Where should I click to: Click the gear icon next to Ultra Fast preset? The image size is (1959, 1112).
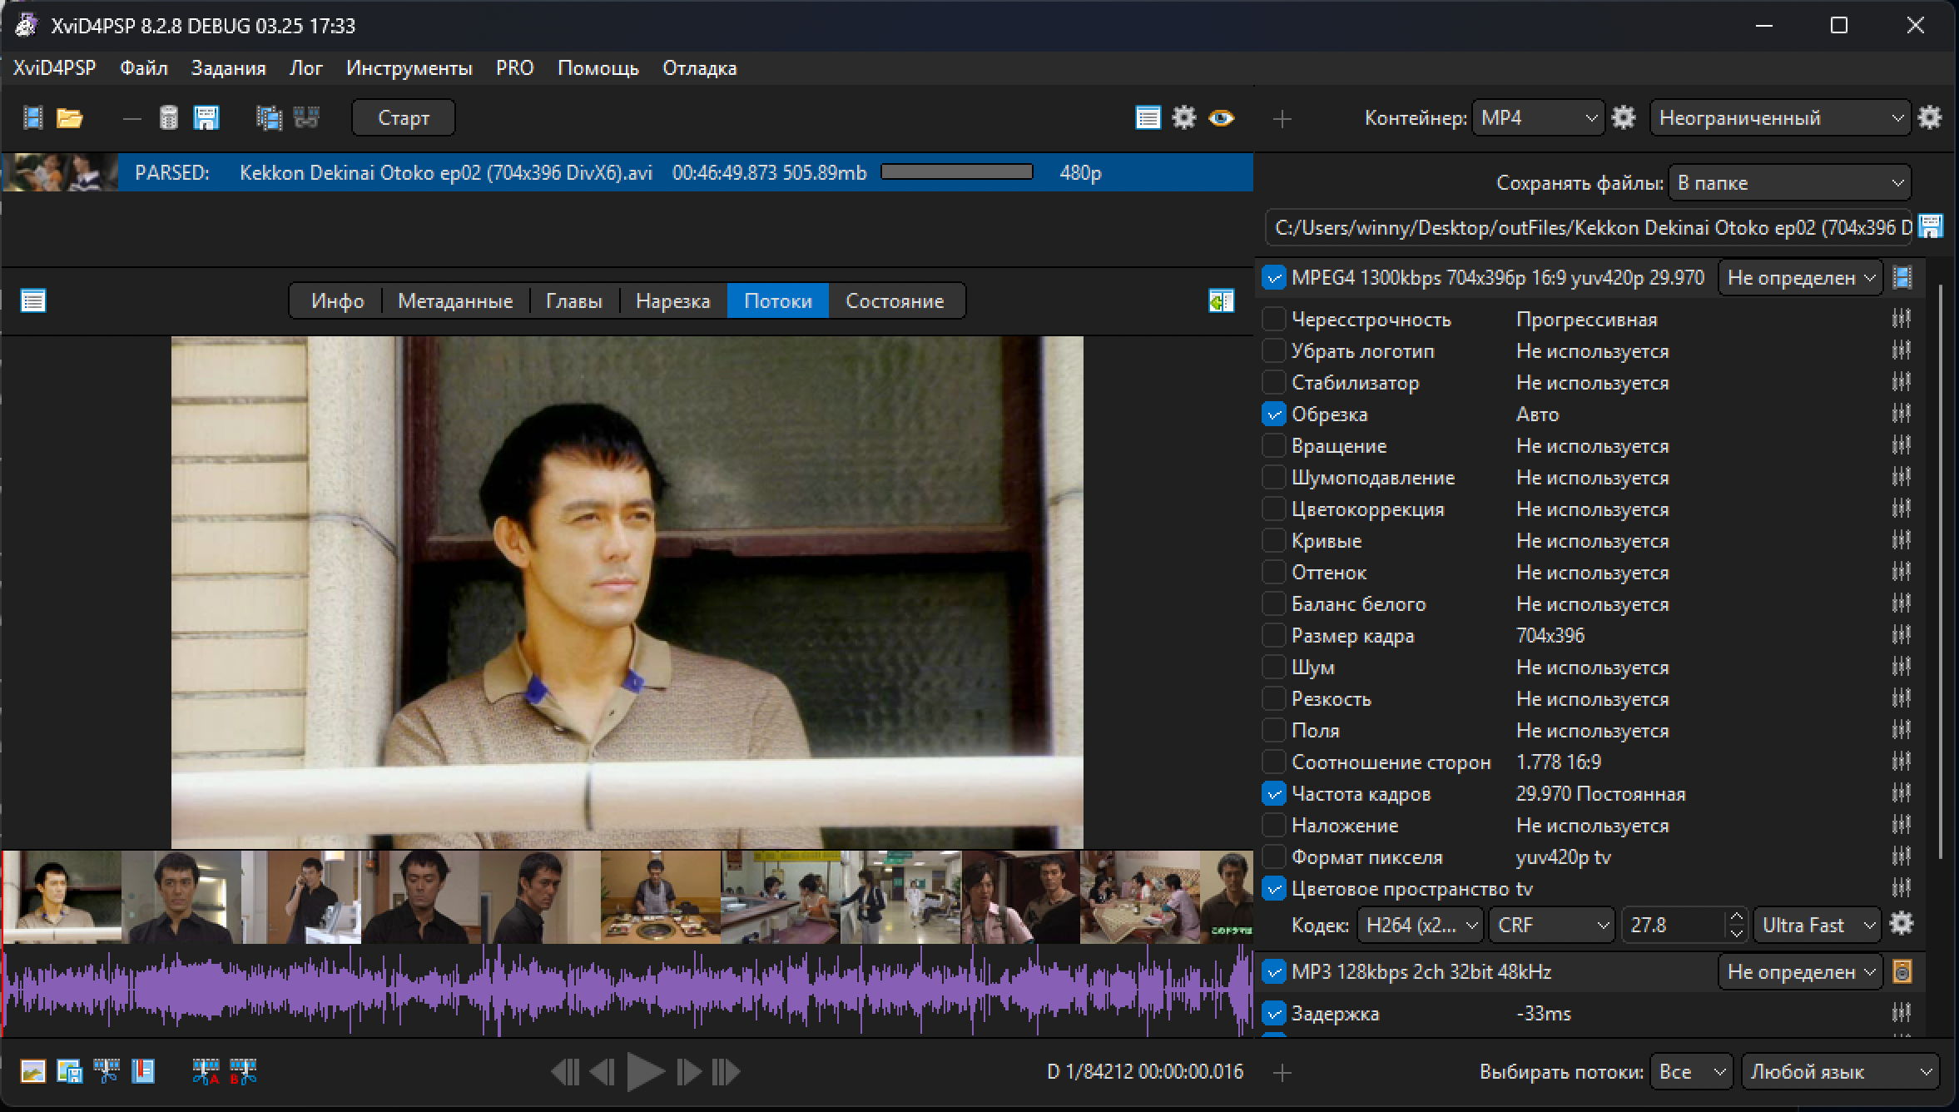coord(1902,924)
